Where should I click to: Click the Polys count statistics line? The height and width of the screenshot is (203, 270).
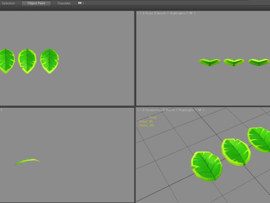coord(146,121)
